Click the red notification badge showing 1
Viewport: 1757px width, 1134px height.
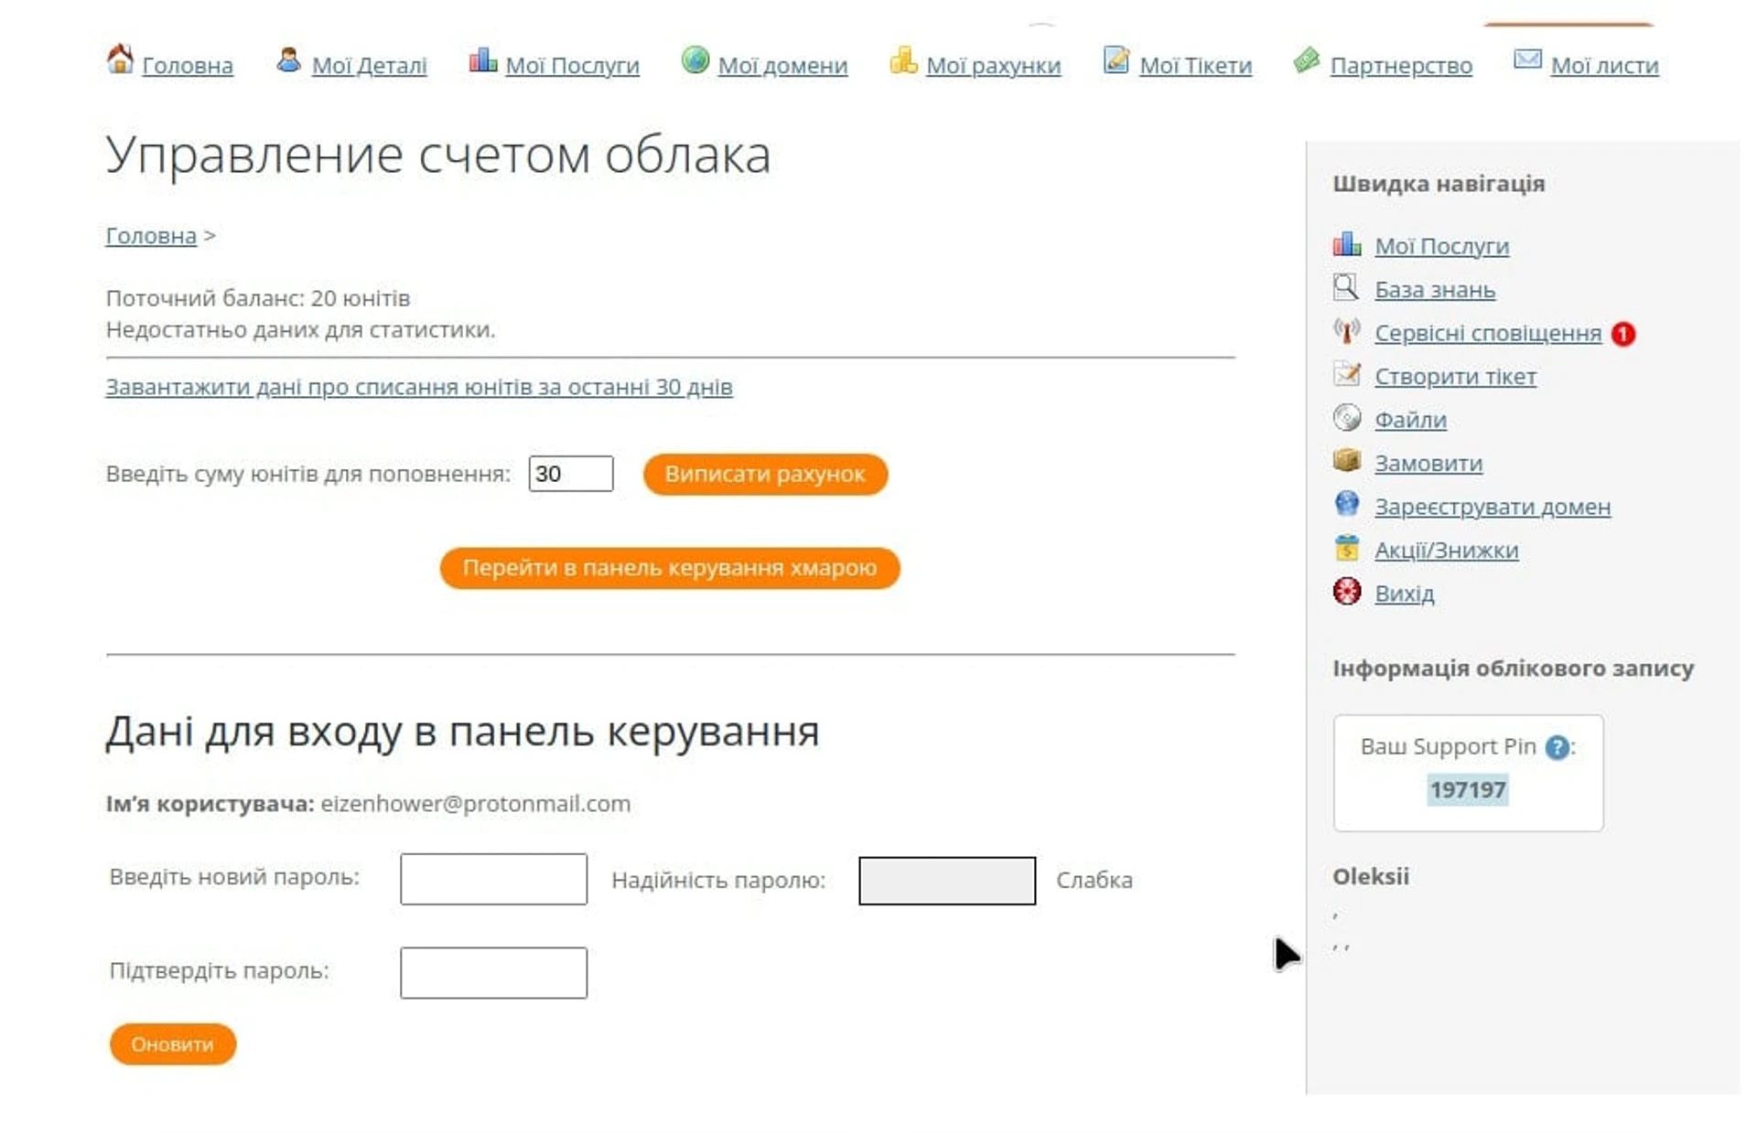[1623, 334]
